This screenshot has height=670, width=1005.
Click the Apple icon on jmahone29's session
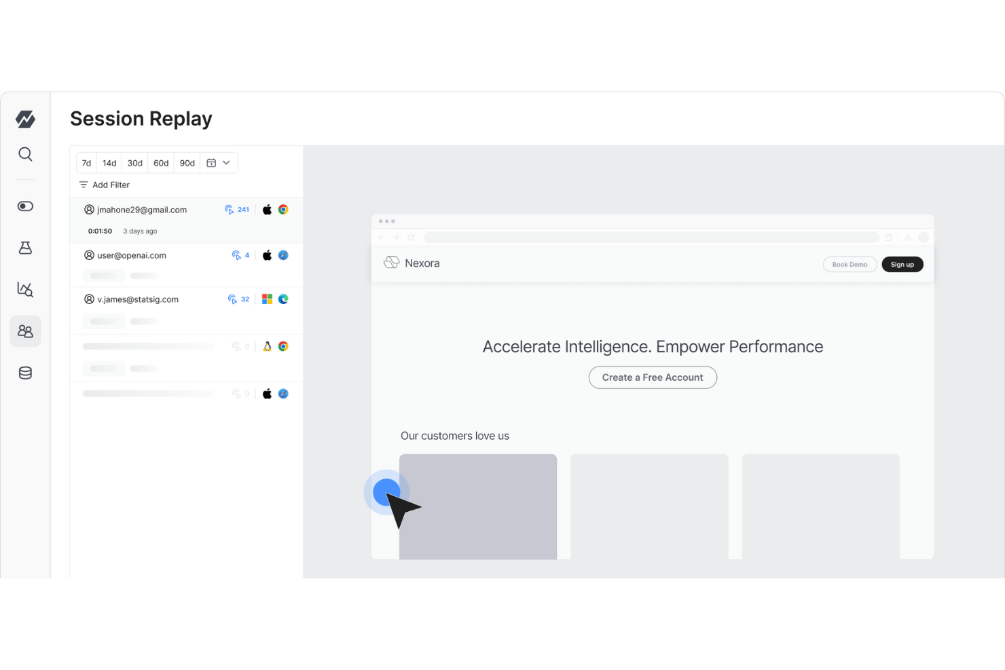click(x=267, y=210)
